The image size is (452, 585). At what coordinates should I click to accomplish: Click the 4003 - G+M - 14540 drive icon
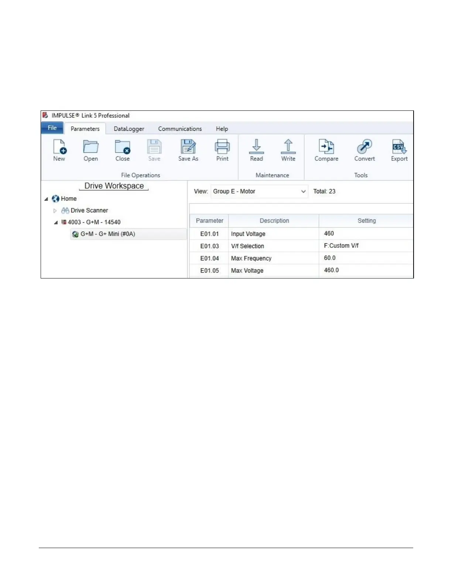point(64,222)
